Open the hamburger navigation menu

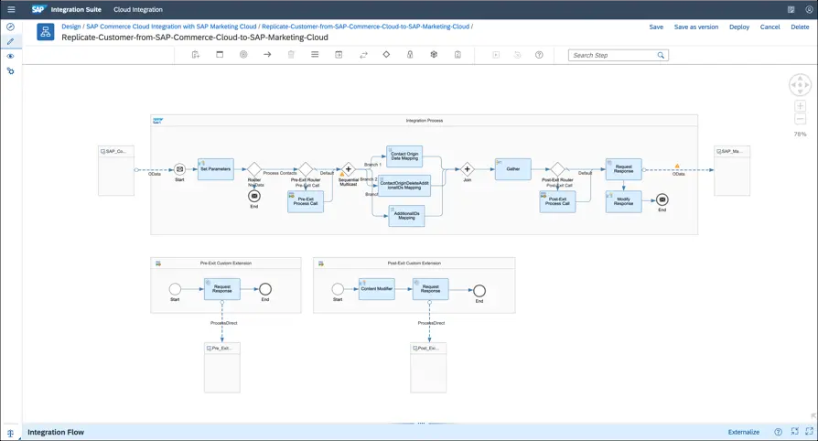(x=11, y=9)
